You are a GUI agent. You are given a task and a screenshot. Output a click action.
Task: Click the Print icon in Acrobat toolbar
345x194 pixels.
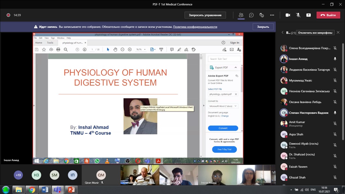click(x=58, y=49)
